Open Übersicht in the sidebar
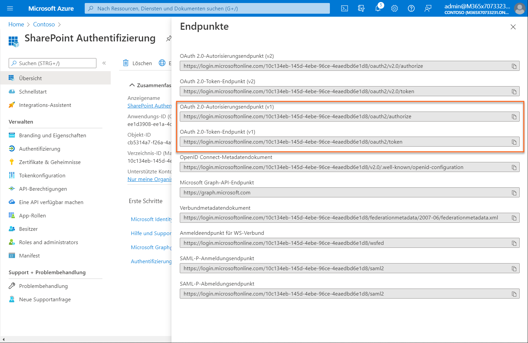 (x=55, y=78)
